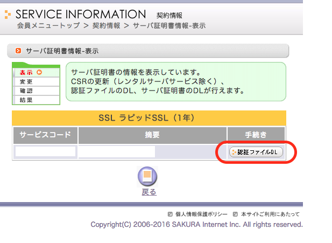Click the 戻る link
332x243 pixels.
click(149, 192)
